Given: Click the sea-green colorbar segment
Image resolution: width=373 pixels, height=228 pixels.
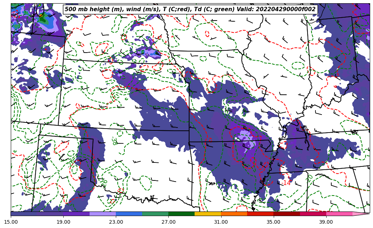Looking at the screenshot, I should pyautogui.click(x=155, y=214).
